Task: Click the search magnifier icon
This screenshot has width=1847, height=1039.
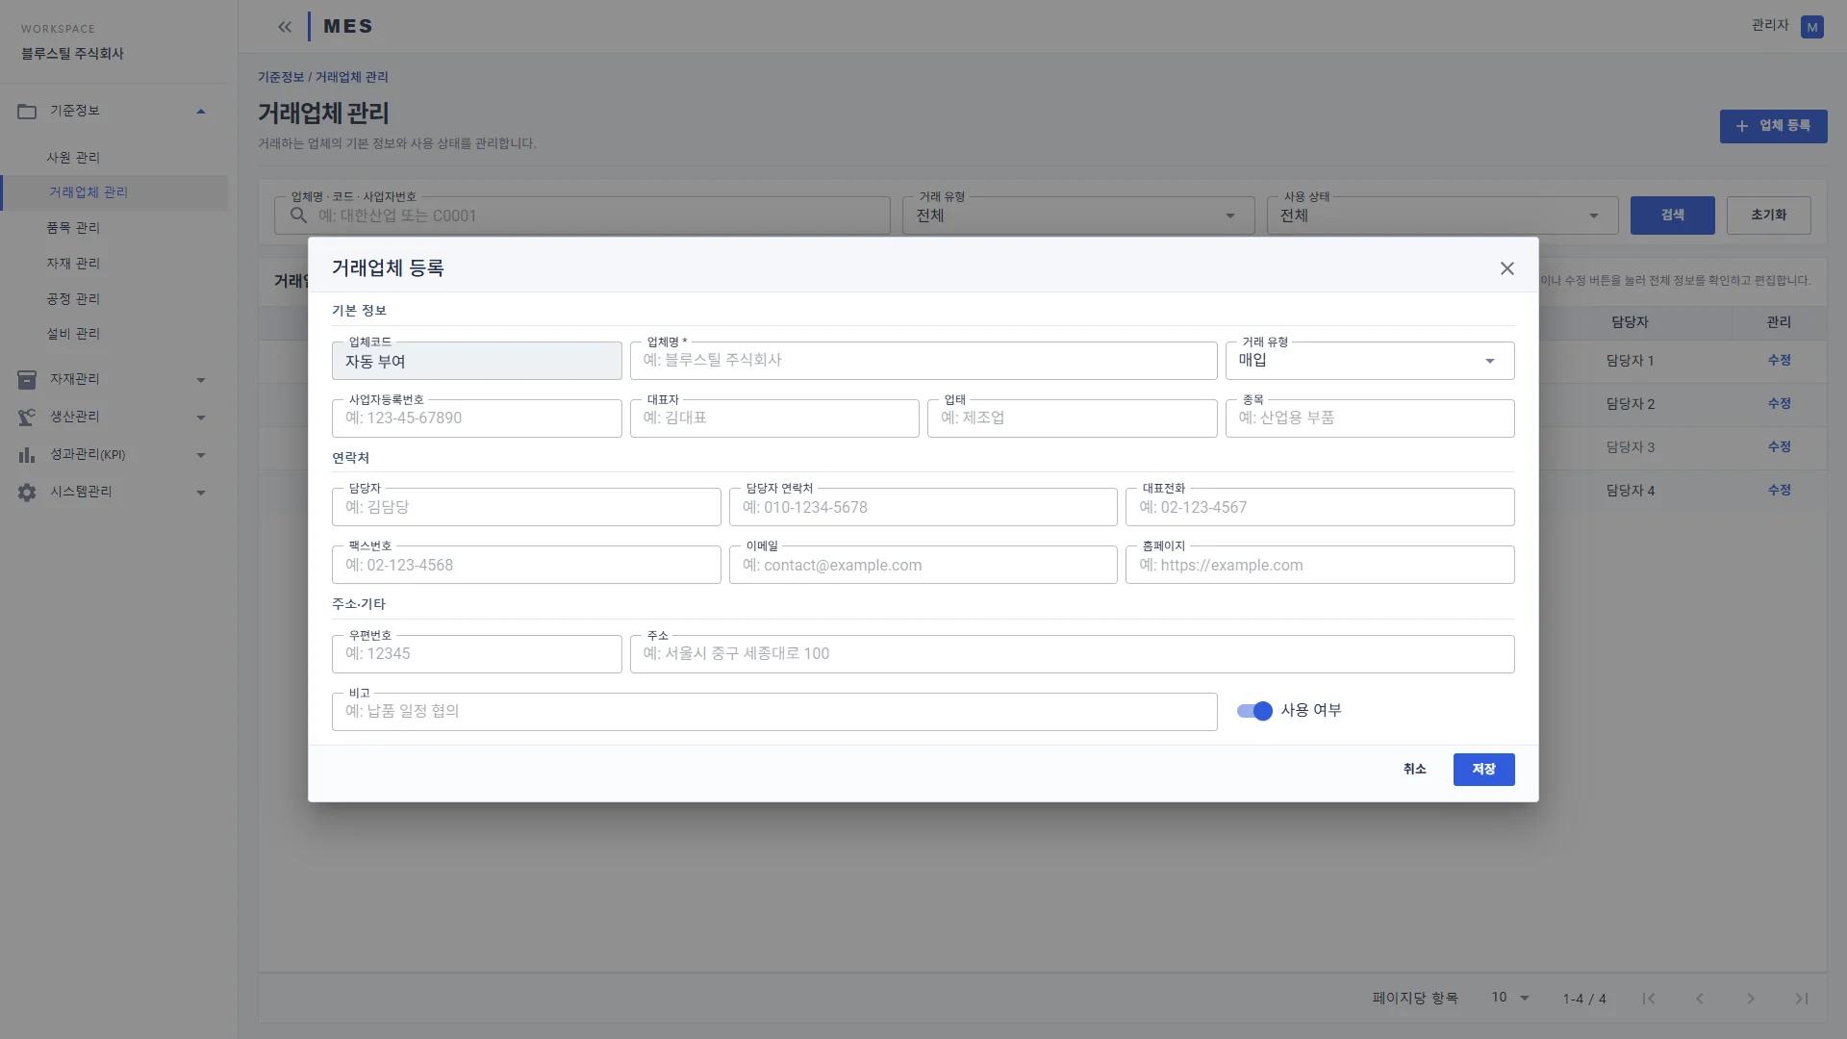Action: [x=299, y=215]
